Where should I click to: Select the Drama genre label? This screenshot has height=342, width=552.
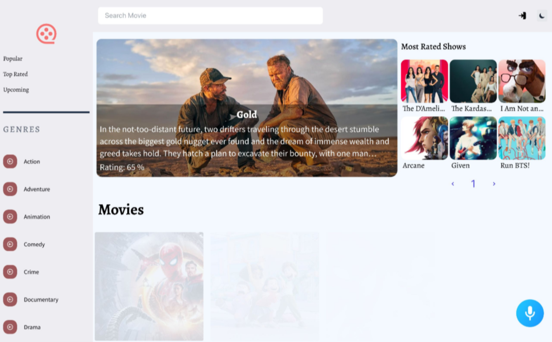pyautogui.click(x=32, y=327)
